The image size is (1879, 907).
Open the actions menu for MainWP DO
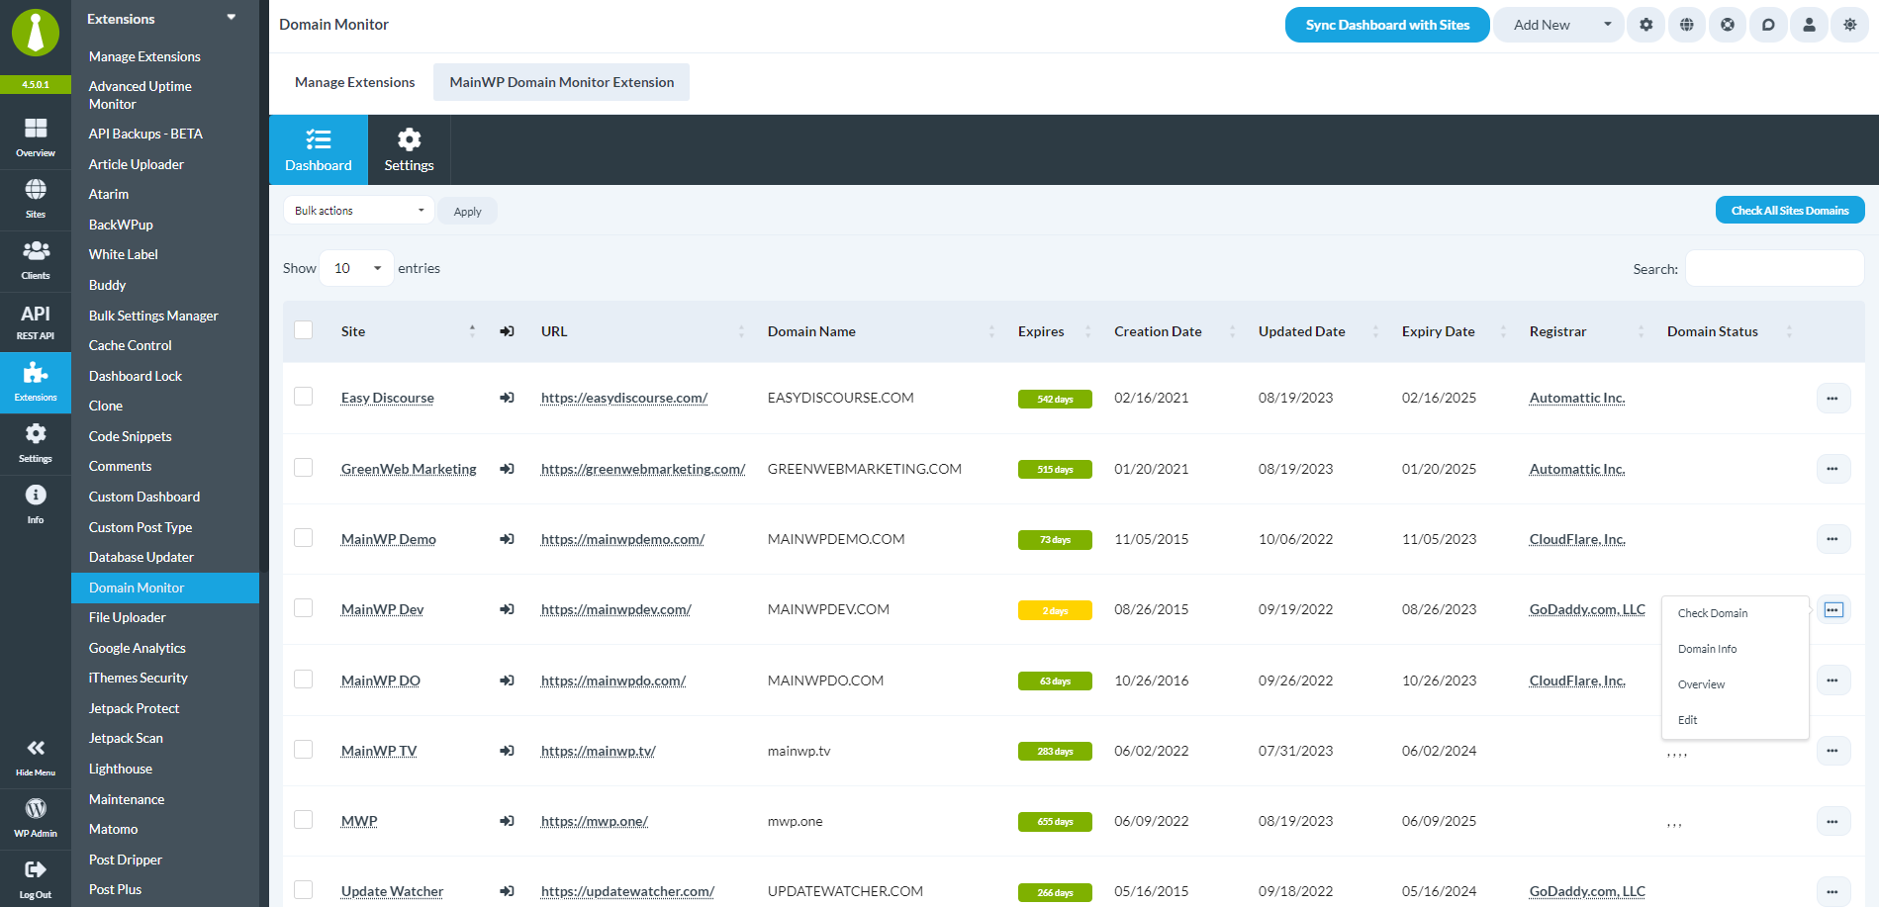pyautogui.click(x=1832, y=680)
